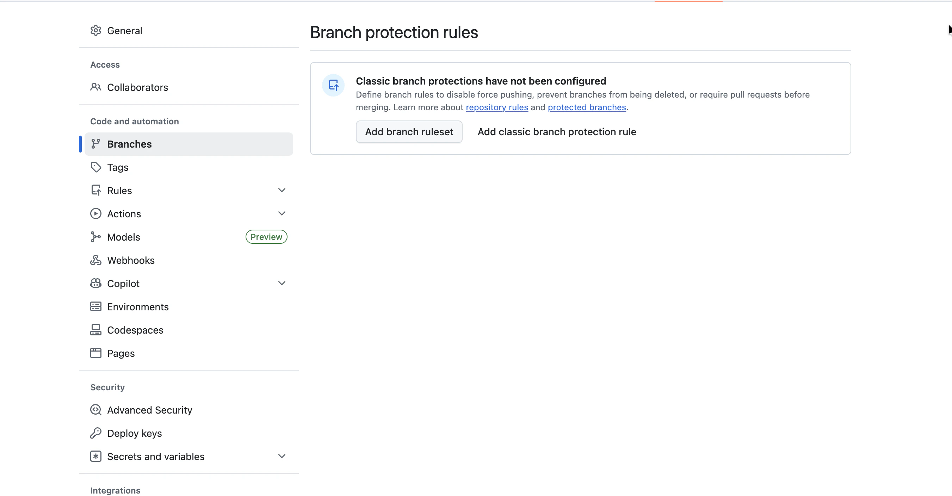Expand the Actions submenu chevron

pos(282,213)
